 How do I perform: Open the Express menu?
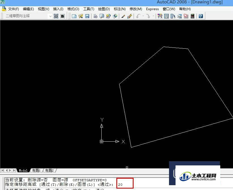click(152, 9)
